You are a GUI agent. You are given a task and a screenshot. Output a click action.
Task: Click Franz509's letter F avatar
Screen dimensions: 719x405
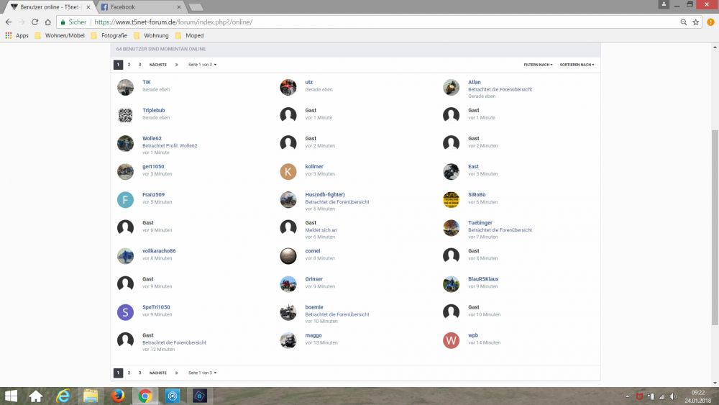(125, 199)
